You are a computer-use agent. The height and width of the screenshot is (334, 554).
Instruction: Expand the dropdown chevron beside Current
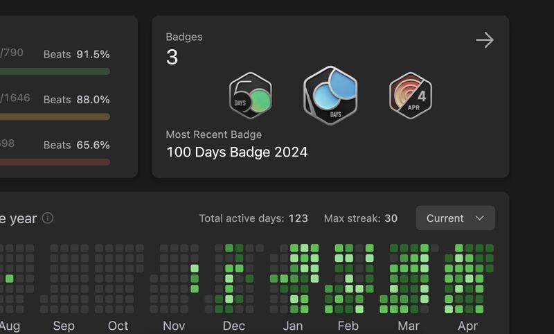(479, 218)
